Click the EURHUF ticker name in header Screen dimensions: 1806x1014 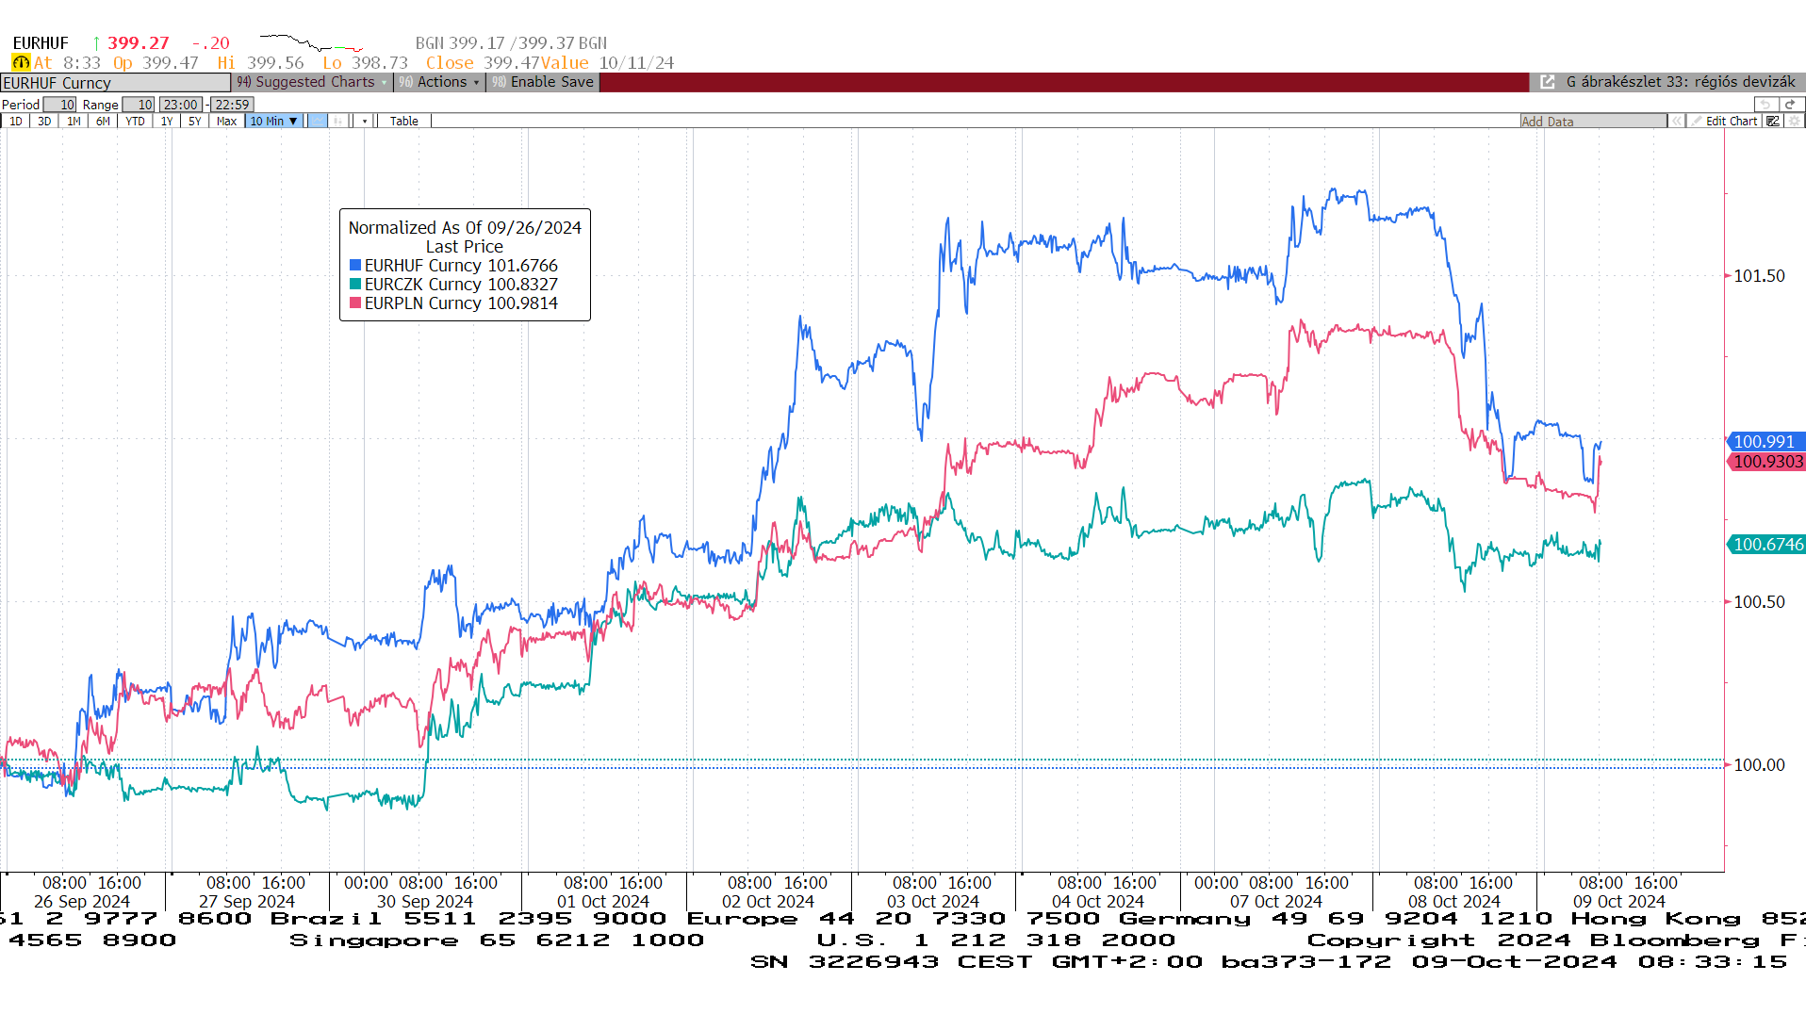pyautogui.click(x=41, y=42)
